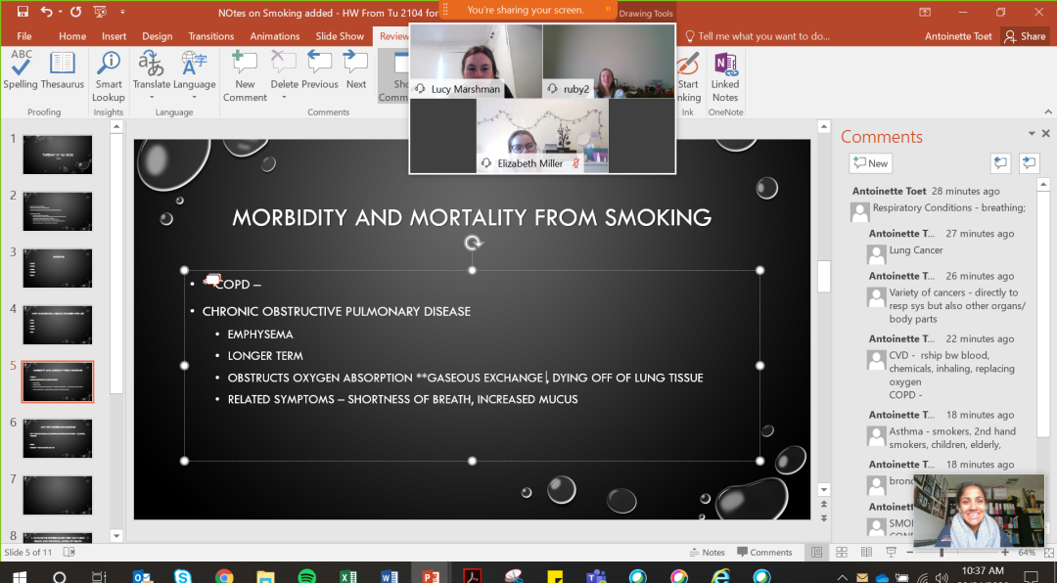1057x583 pixels.
Task: Select slide 6 thumbnail
Action: tap(58, 438)
